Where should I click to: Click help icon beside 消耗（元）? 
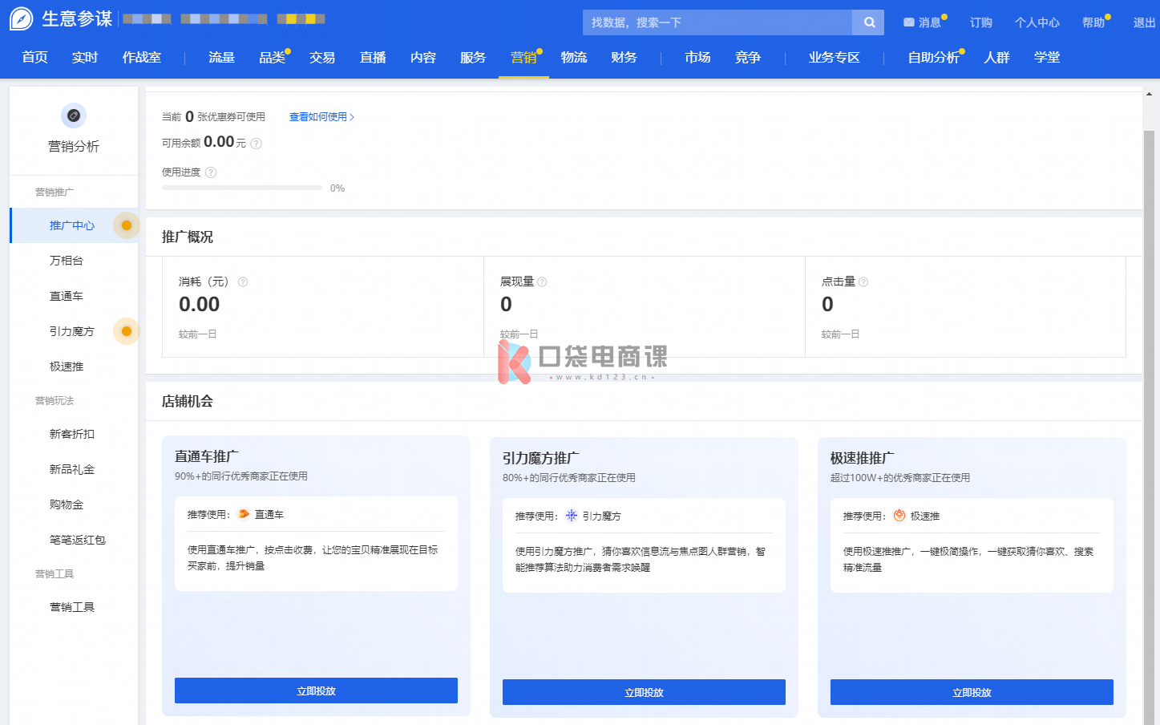243,282
